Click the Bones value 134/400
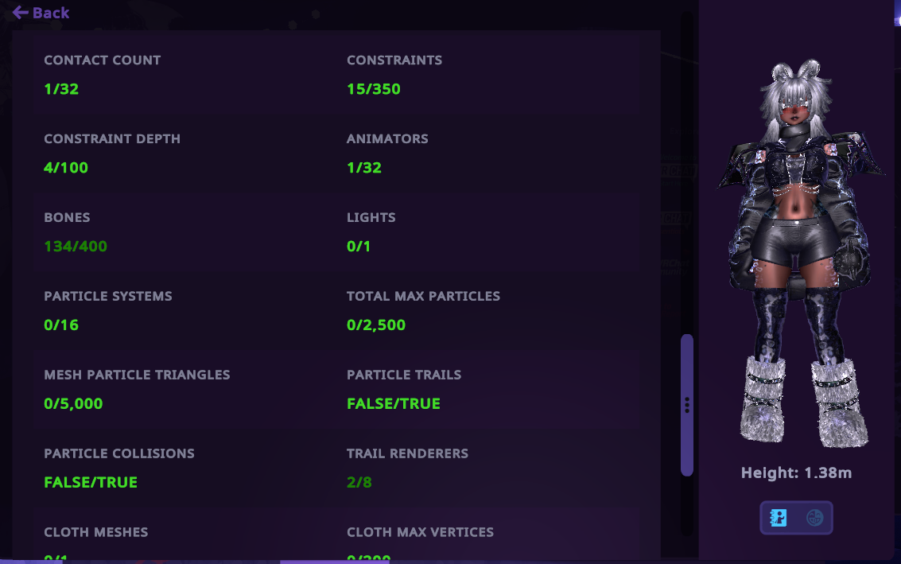Viewport: 901px width, 564px height. (76, 247)
